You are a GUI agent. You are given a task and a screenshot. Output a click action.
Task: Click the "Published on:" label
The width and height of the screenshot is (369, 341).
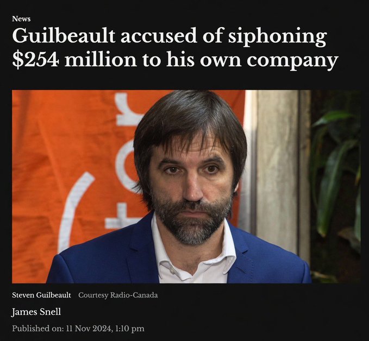[x=38, y=329]
